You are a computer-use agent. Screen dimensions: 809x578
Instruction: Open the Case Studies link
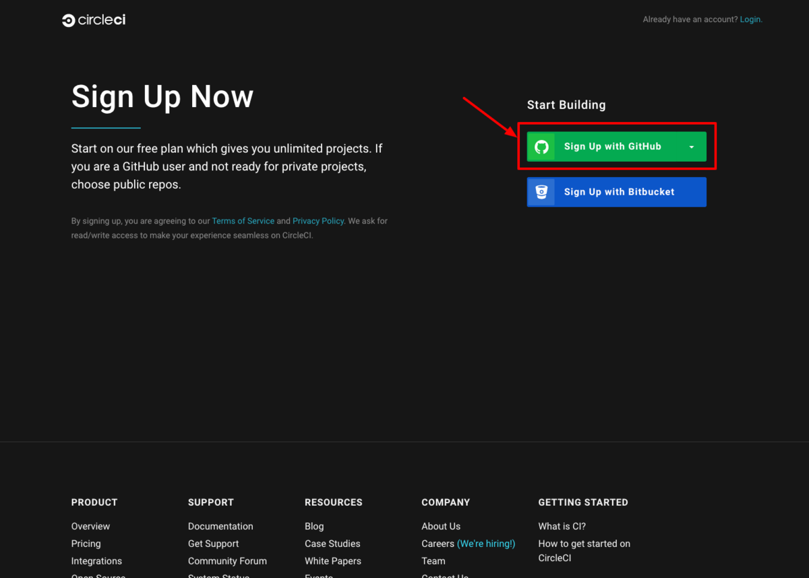[x=332, y=544]
